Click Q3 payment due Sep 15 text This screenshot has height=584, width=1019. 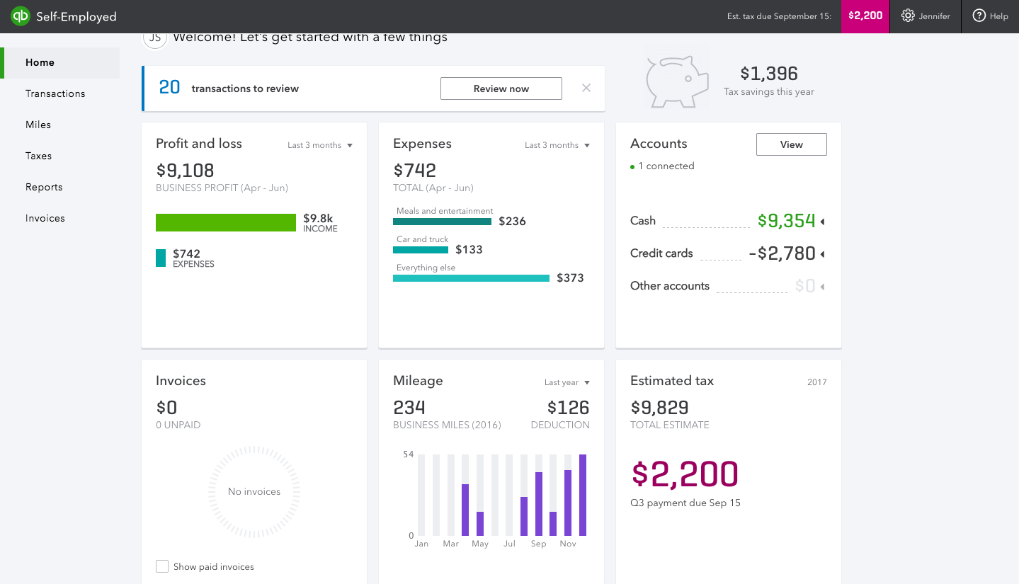[x=685, y=503]
